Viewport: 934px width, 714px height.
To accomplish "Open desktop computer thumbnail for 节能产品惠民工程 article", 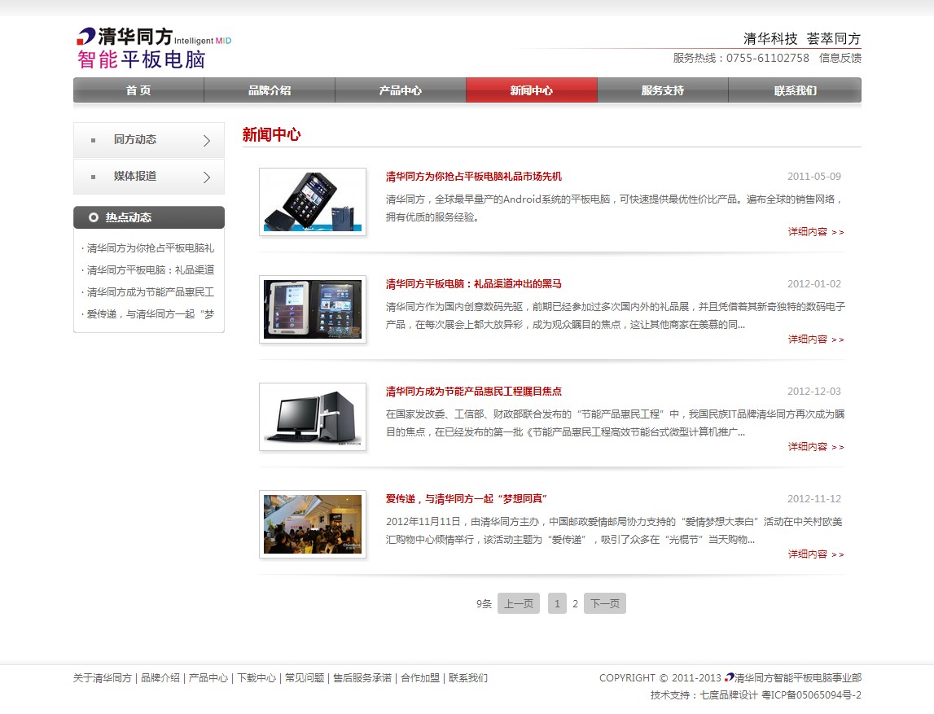I will pyautogui.click(x=313, y=417).
